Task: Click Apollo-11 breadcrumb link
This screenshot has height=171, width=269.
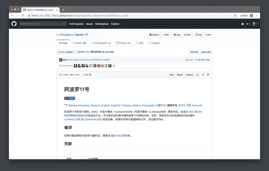Action: [83, 52]
